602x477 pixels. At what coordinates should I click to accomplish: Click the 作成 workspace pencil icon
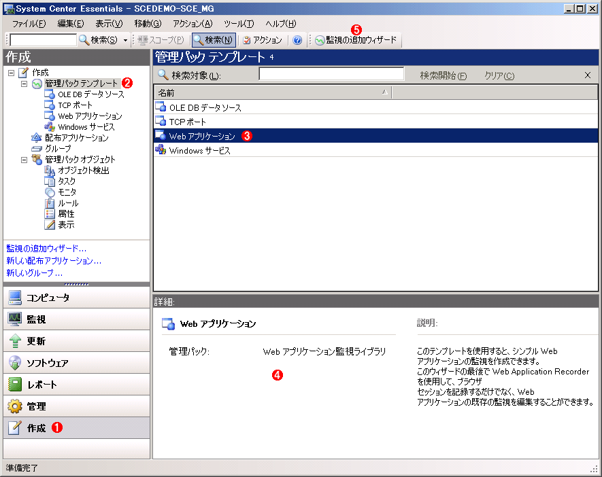[15, 427]
